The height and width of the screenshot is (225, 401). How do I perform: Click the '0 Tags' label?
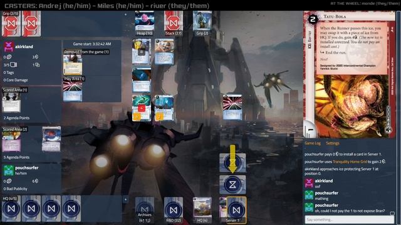click(8, 72)
